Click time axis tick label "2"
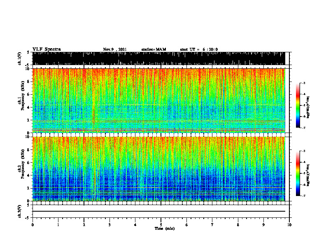The width and height of the screenshot is (326, 252). (84, 225)
